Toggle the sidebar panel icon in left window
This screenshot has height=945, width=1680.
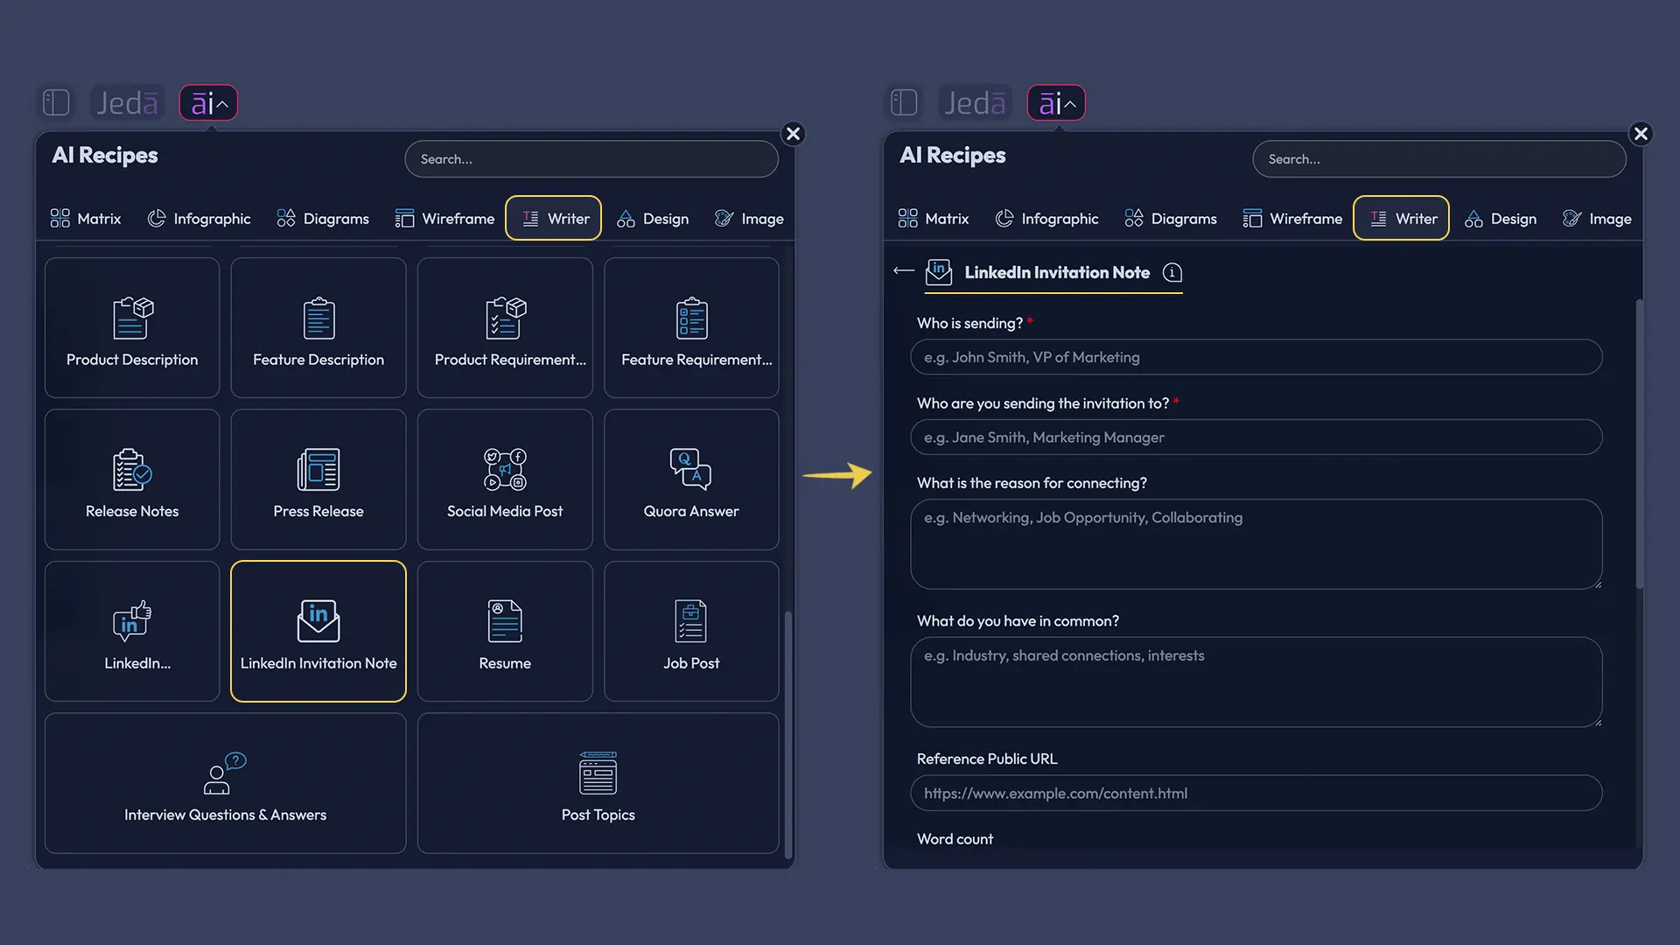[x=56, y=102]
